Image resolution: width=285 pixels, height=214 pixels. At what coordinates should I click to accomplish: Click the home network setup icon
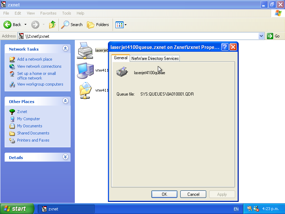[x=12, y=74]
